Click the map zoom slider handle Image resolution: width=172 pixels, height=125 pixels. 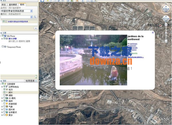(166, 33)
